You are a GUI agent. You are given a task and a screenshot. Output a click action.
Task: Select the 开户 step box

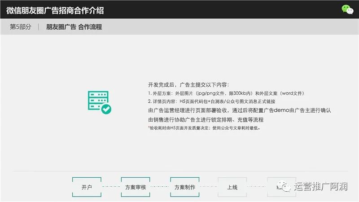(87, 187)
